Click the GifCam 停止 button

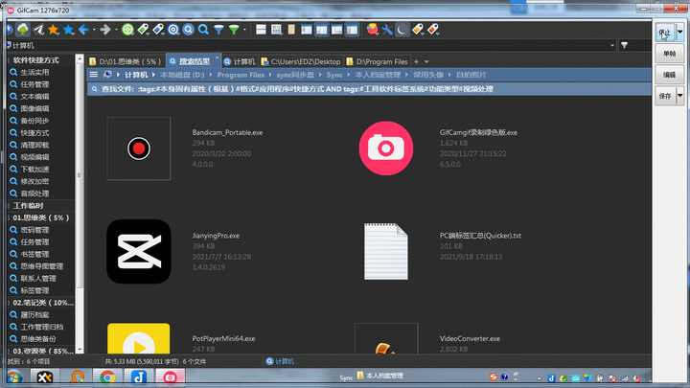coord(665,33)
